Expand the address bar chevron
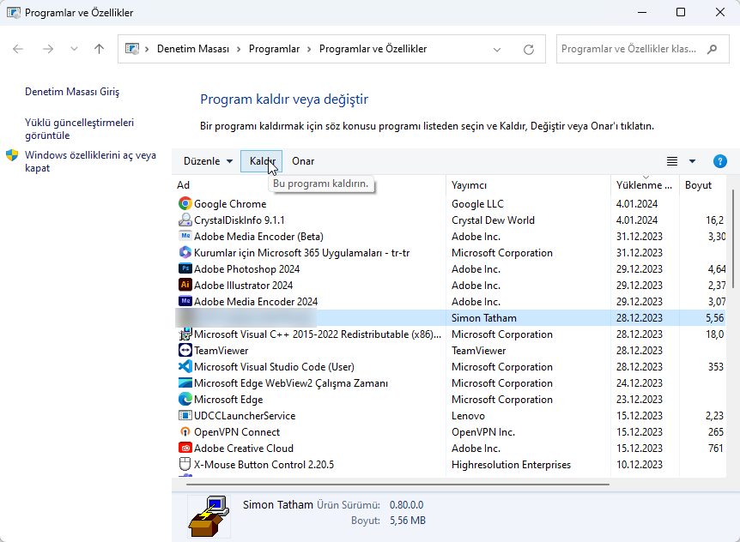 [x=497, y=49]
